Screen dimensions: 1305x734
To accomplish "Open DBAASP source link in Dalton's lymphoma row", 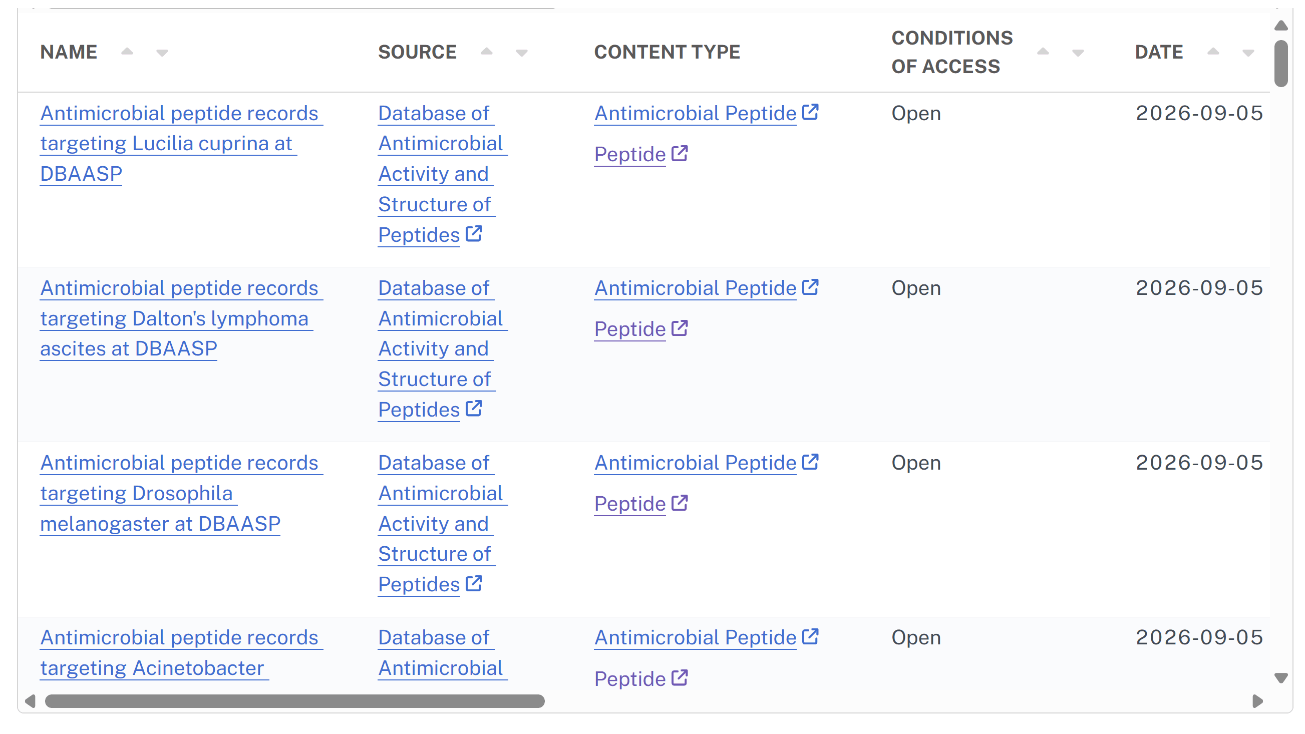I will coord(443,348).
